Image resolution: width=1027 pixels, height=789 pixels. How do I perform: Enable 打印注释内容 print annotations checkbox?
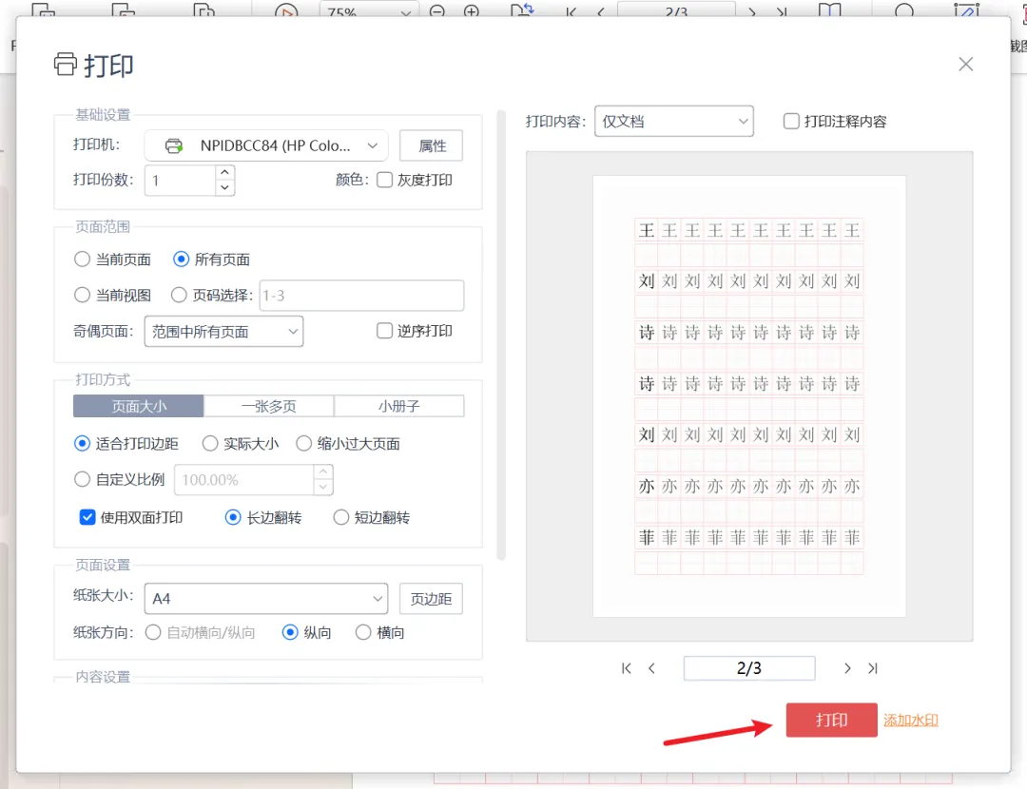[791, 121]
